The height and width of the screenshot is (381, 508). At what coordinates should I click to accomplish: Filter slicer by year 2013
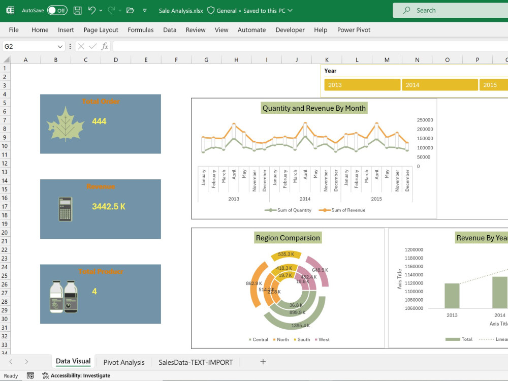tap(362, 85)
